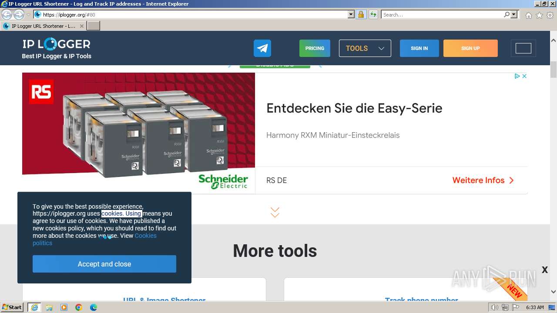Click the security lock icon

(361, 15)
